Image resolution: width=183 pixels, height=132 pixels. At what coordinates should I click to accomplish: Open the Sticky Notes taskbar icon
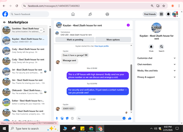82,129
